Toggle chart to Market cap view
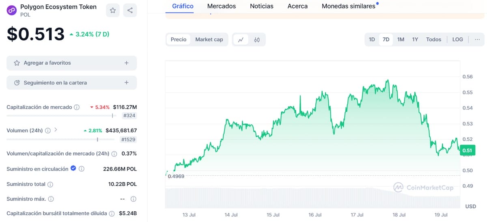Viewport: 487px width, 222px height. point(209,39)
